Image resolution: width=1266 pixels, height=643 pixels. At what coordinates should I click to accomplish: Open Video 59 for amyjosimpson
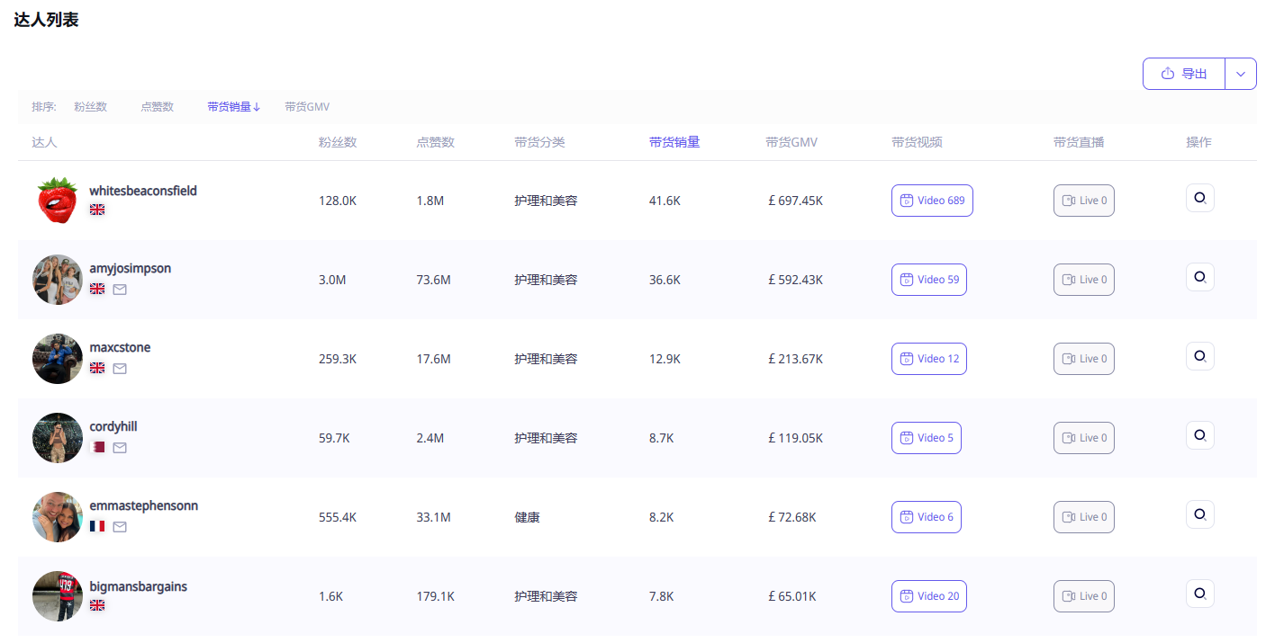point(928,280)
